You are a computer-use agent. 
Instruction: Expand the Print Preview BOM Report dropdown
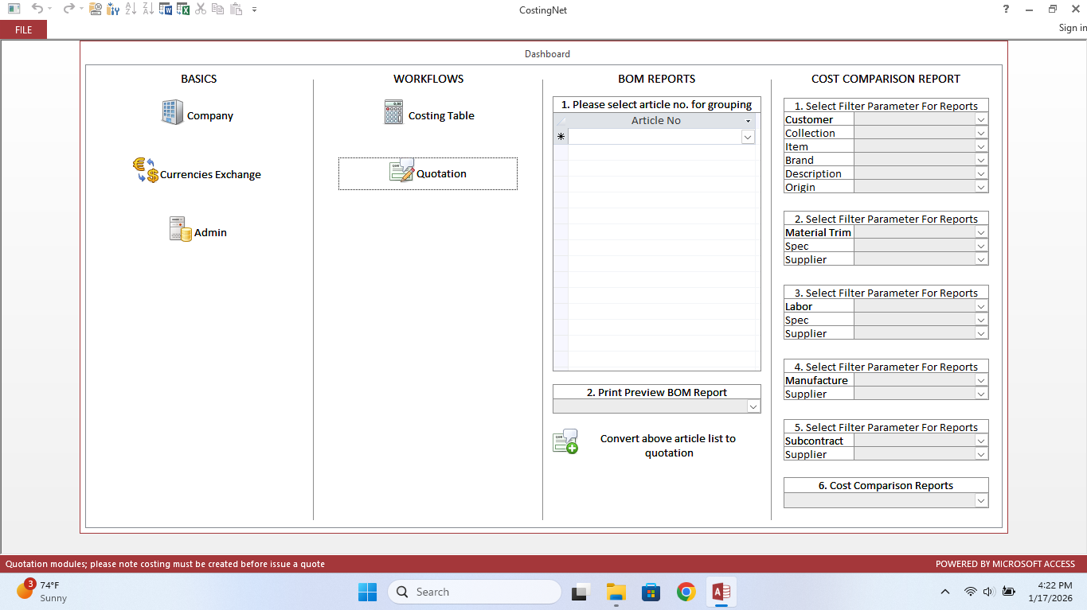753,407
